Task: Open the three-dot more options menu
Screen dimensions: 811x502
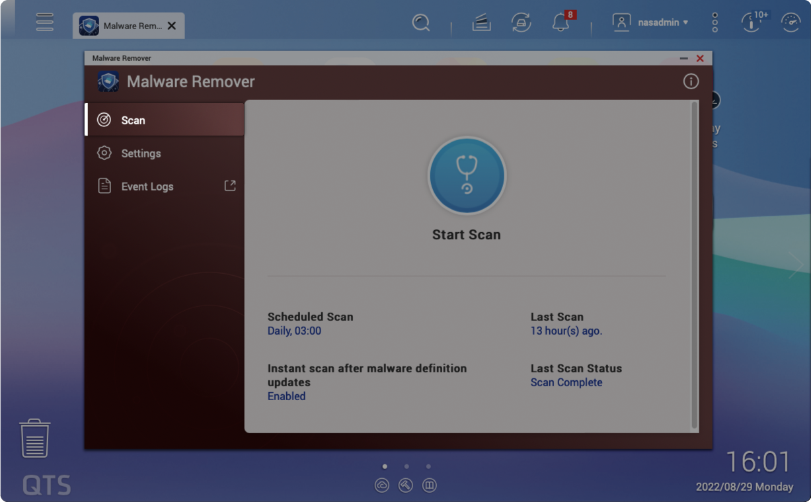Action: click(714, 22)
